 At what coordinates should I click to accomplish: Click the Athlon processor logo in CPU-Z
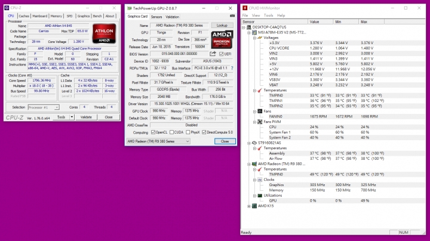click(104, 33)
